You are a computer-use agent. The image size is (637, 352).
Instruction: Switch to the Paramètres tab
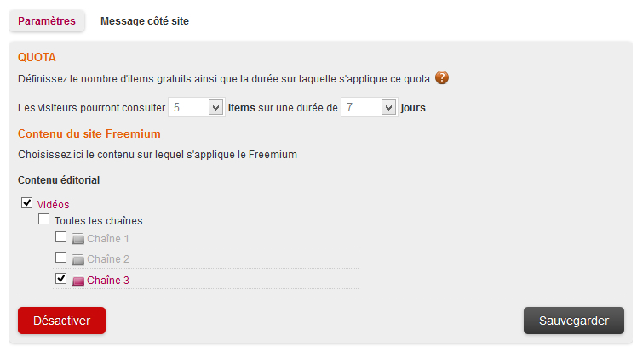[47, 20]
